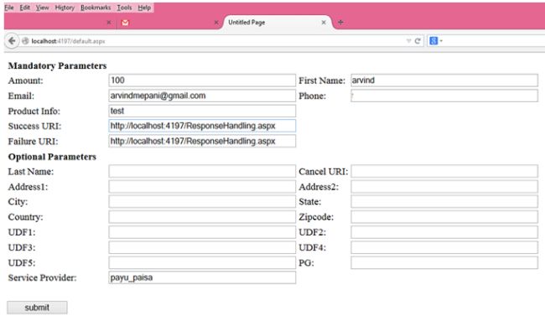Open the Help menu
Screen dimensions: 545x321
click(x=144, y=8)
